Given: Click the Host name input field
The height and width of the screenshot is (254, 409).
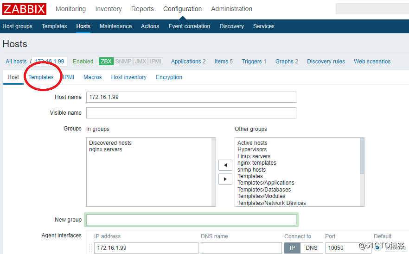Looking at the screenshot, I should pyautogui.click(x=191, y=97).
